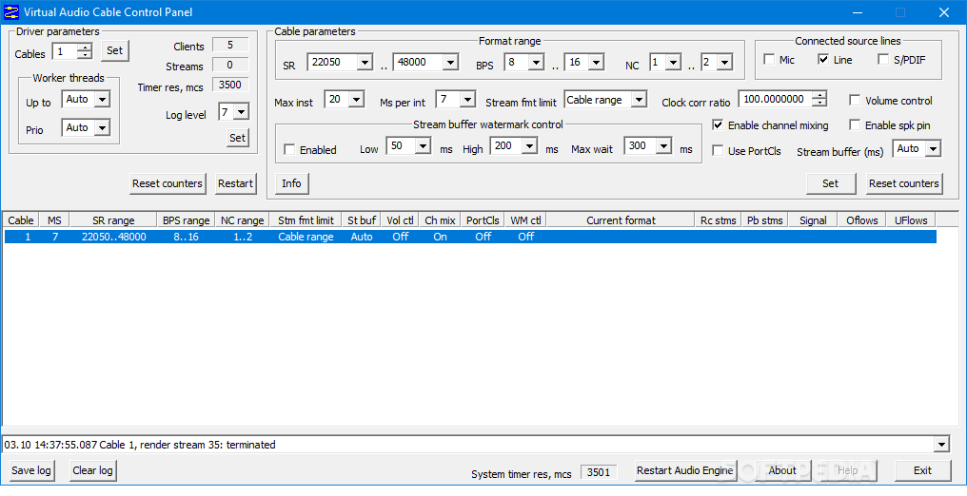Viewport: 967px width, 496px height.
Task: Click the Signal column header
Action: 813,220
